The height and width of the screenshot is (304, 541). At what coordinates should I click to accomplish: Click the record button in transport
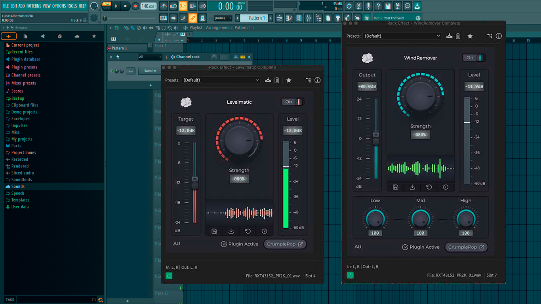click(x=135, y=6)
